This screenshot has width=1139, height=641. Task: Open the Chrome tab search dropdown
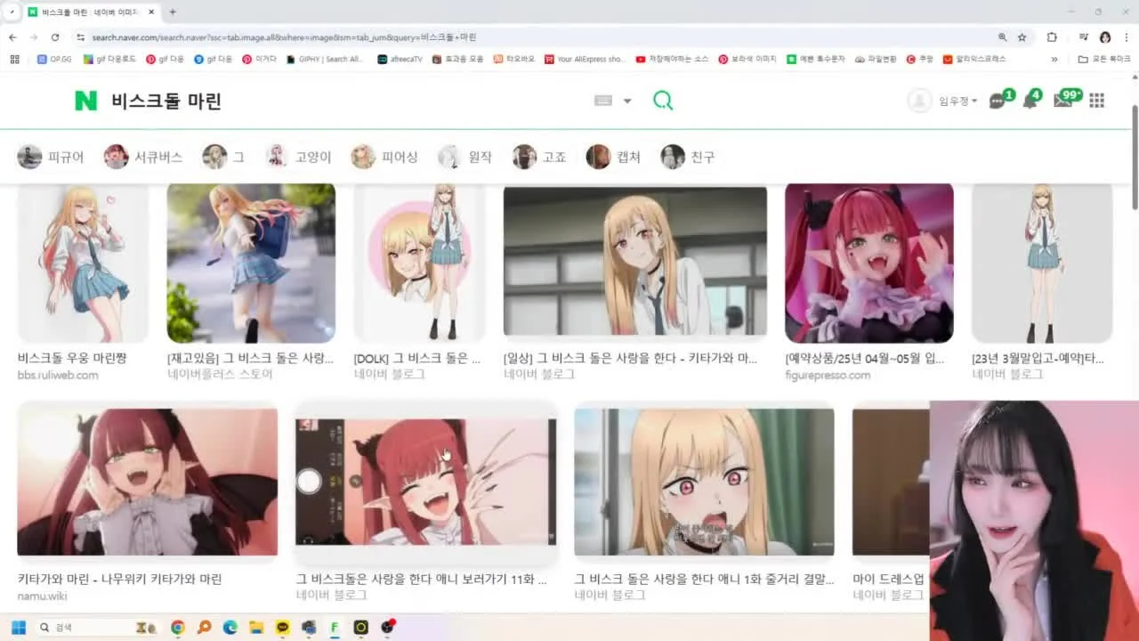click(12, 12)
